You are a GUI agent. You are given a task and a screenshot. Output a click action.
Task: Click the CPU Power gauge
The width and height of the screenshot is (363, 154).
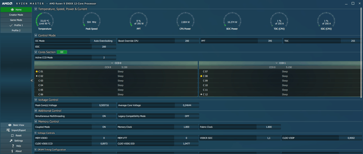(185, 21)
